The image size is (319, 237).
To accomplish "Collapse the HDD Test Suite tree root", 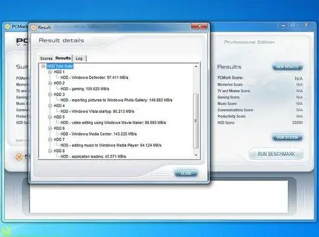I will click(x=43, y=66).
